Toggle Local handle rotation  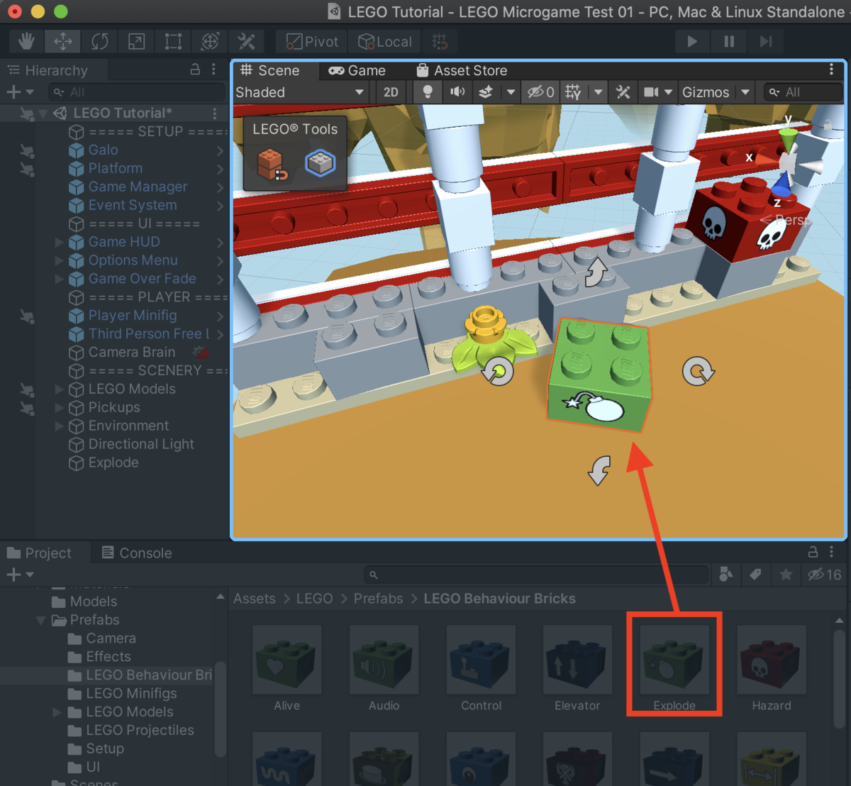[x=385, y=42]
